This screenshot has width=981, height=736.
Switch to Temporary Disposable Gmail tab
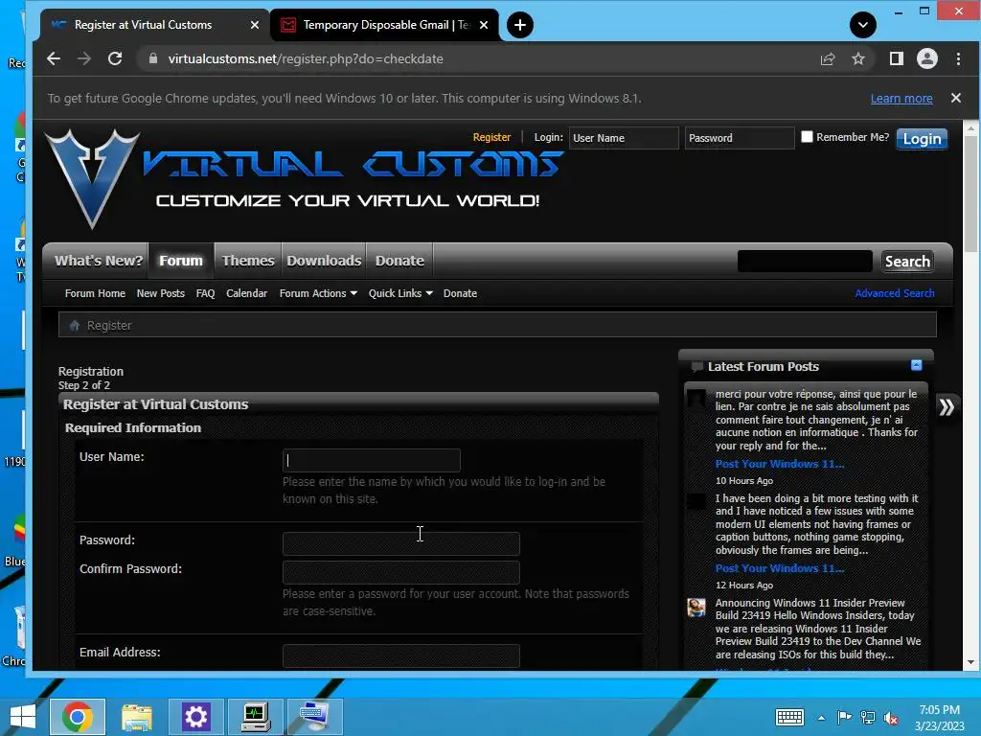[385, 25]
